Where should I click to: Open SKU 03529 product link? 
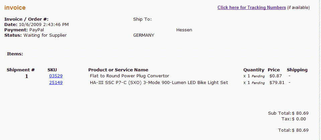[x=56, y=76]
